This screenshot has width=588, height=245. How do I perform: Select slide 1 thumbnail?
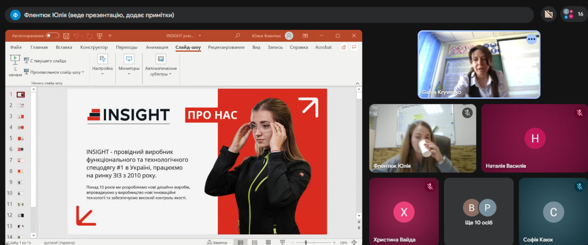coord(21,95)
